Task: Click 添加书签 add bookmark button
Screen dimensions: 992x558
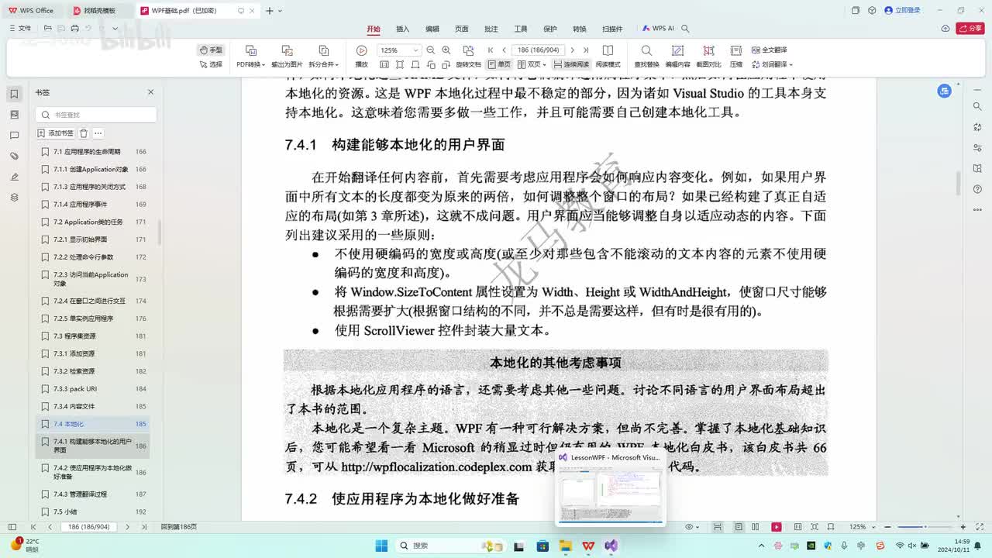Action: coord(57,133)
